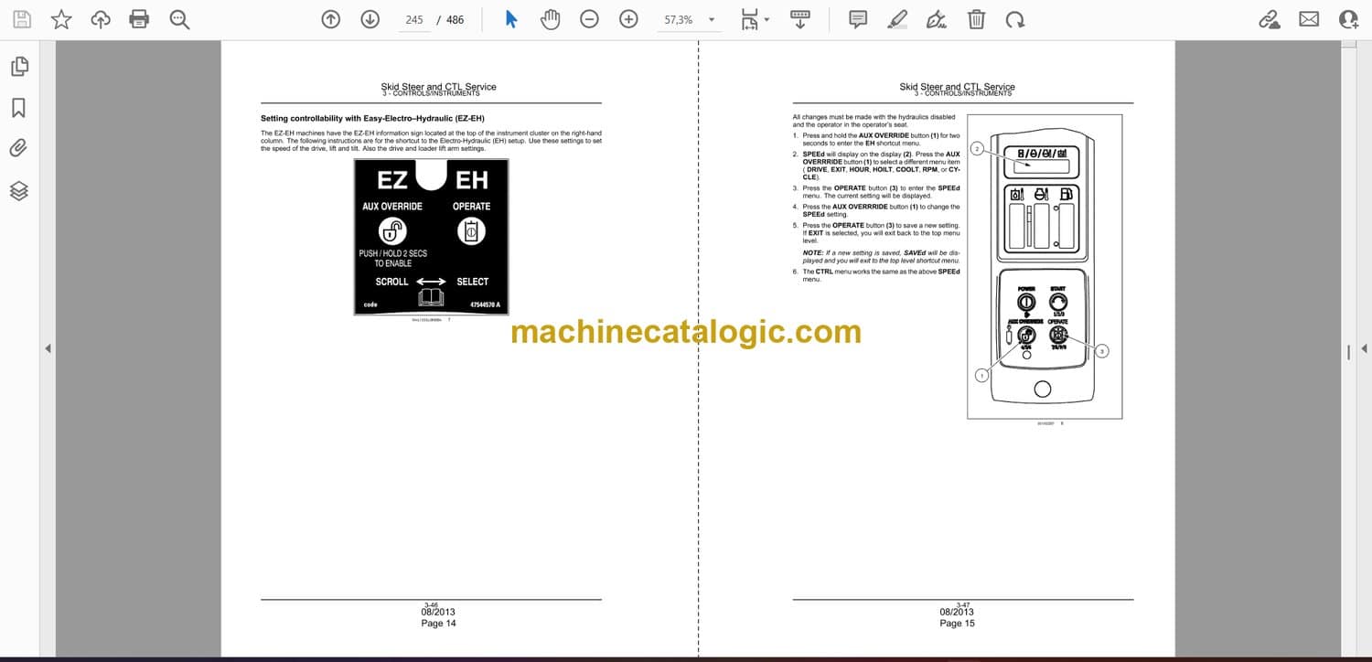Click the "Page 14" footer text
1372x662 pixels.
(438, 624)
